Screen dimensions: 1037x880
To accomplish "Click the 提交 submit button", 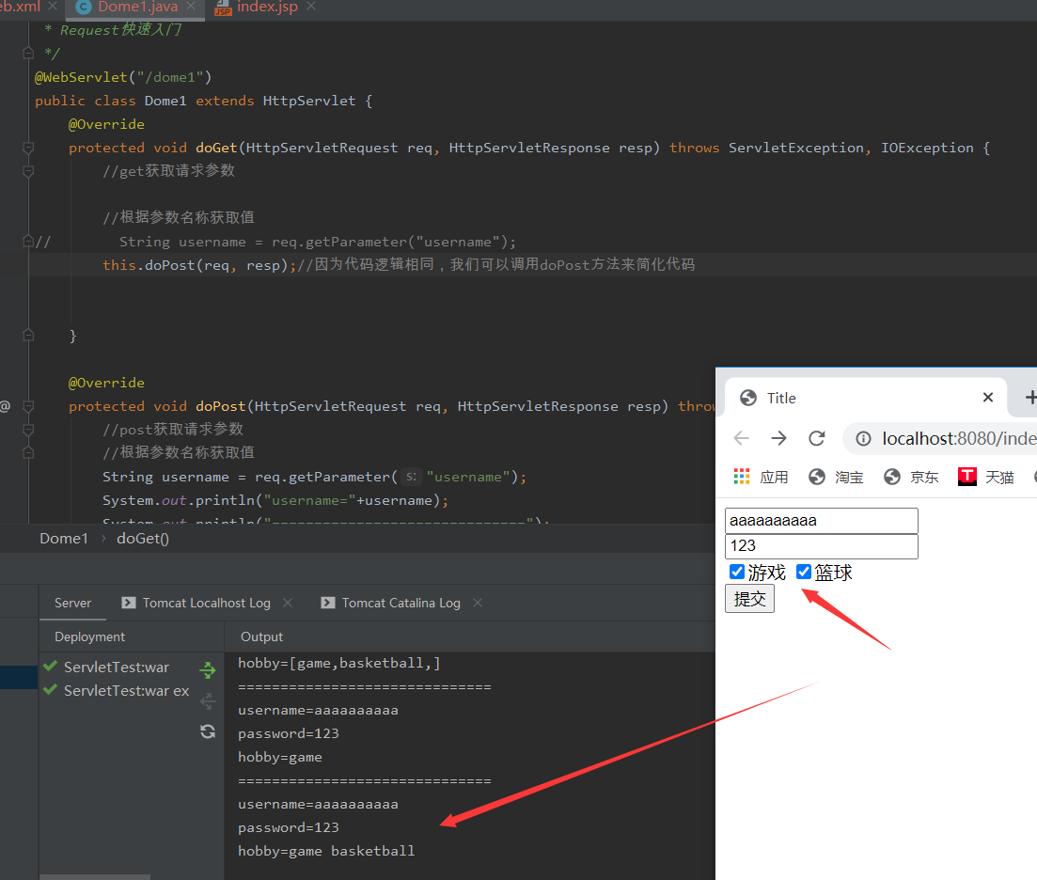I will point(749,599).
